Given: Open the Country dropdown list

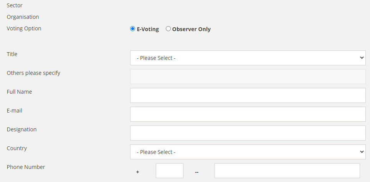Looking at the screenshot, I should [248, 152].
